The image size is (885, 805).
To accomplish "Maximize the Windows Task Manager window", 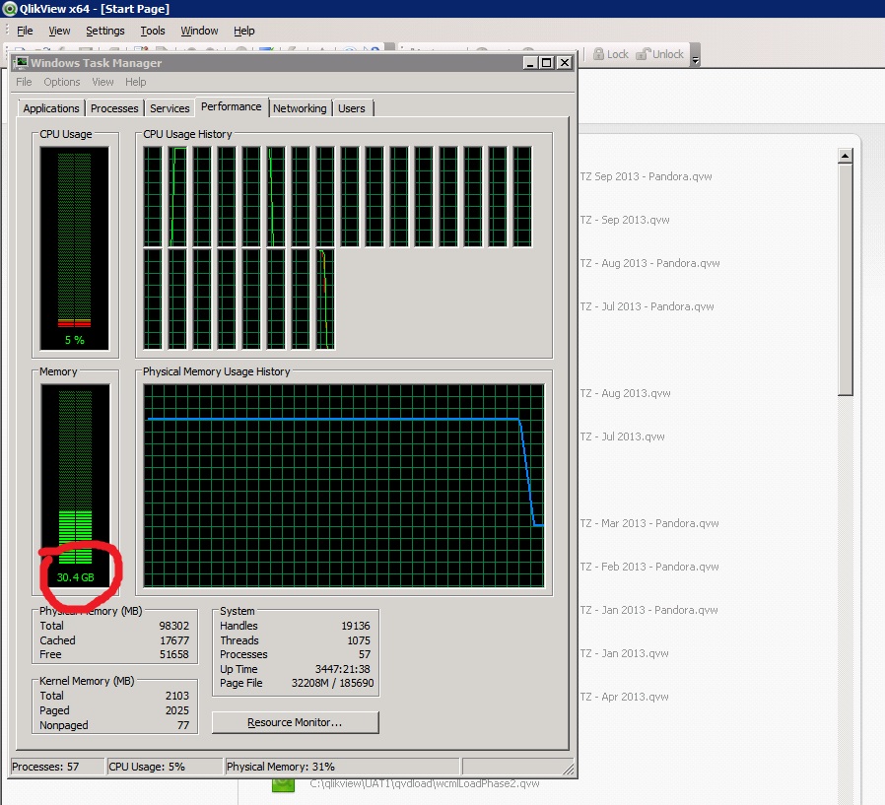I will pyautogui.click(x=547, y=62).
